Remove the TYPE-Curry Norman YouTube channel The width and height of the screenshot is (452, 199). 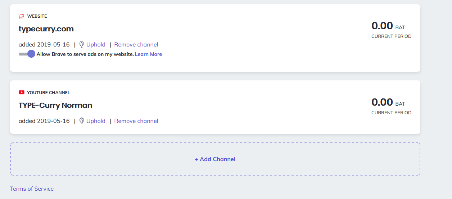136,121
